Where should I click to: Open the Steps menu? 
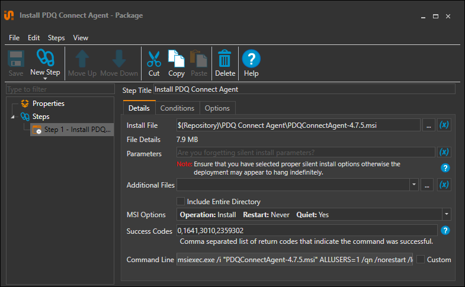[x=56, y=38]
